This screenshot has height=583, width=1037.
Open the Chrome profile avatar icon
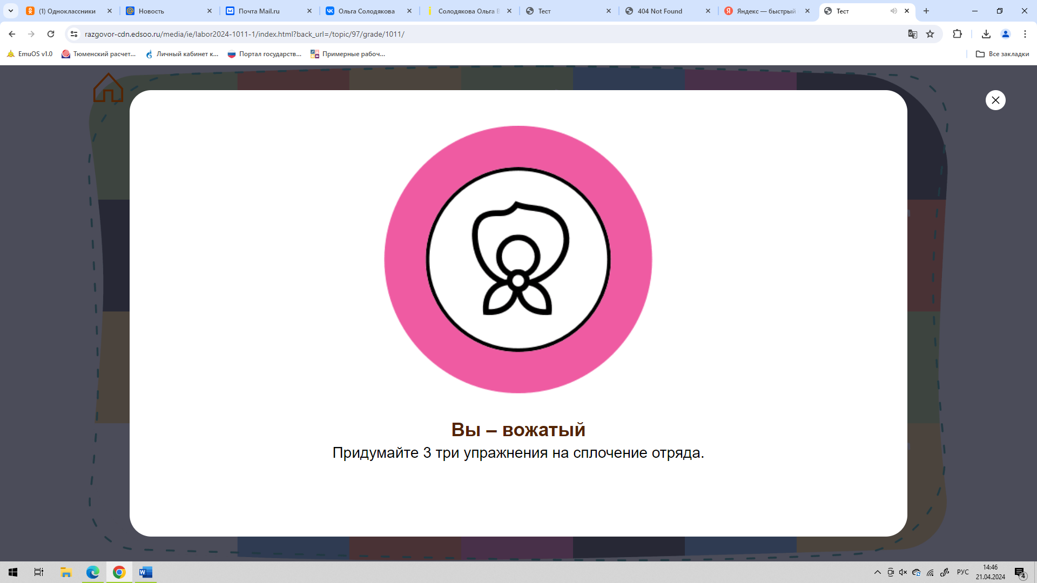pos(1006,34)
